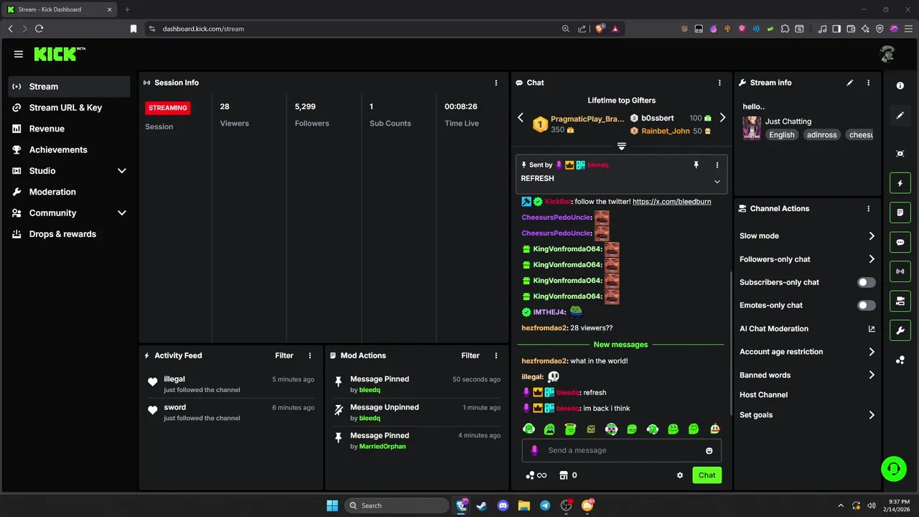
Task: Open the Mod Actions three-dot options
Action: [x=496, y=355]
